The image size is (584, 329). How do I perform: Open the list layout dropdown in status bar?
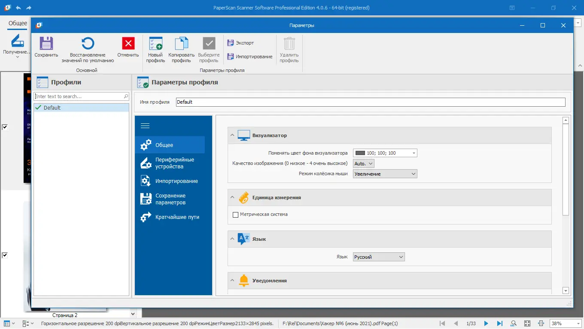point(27,323)
